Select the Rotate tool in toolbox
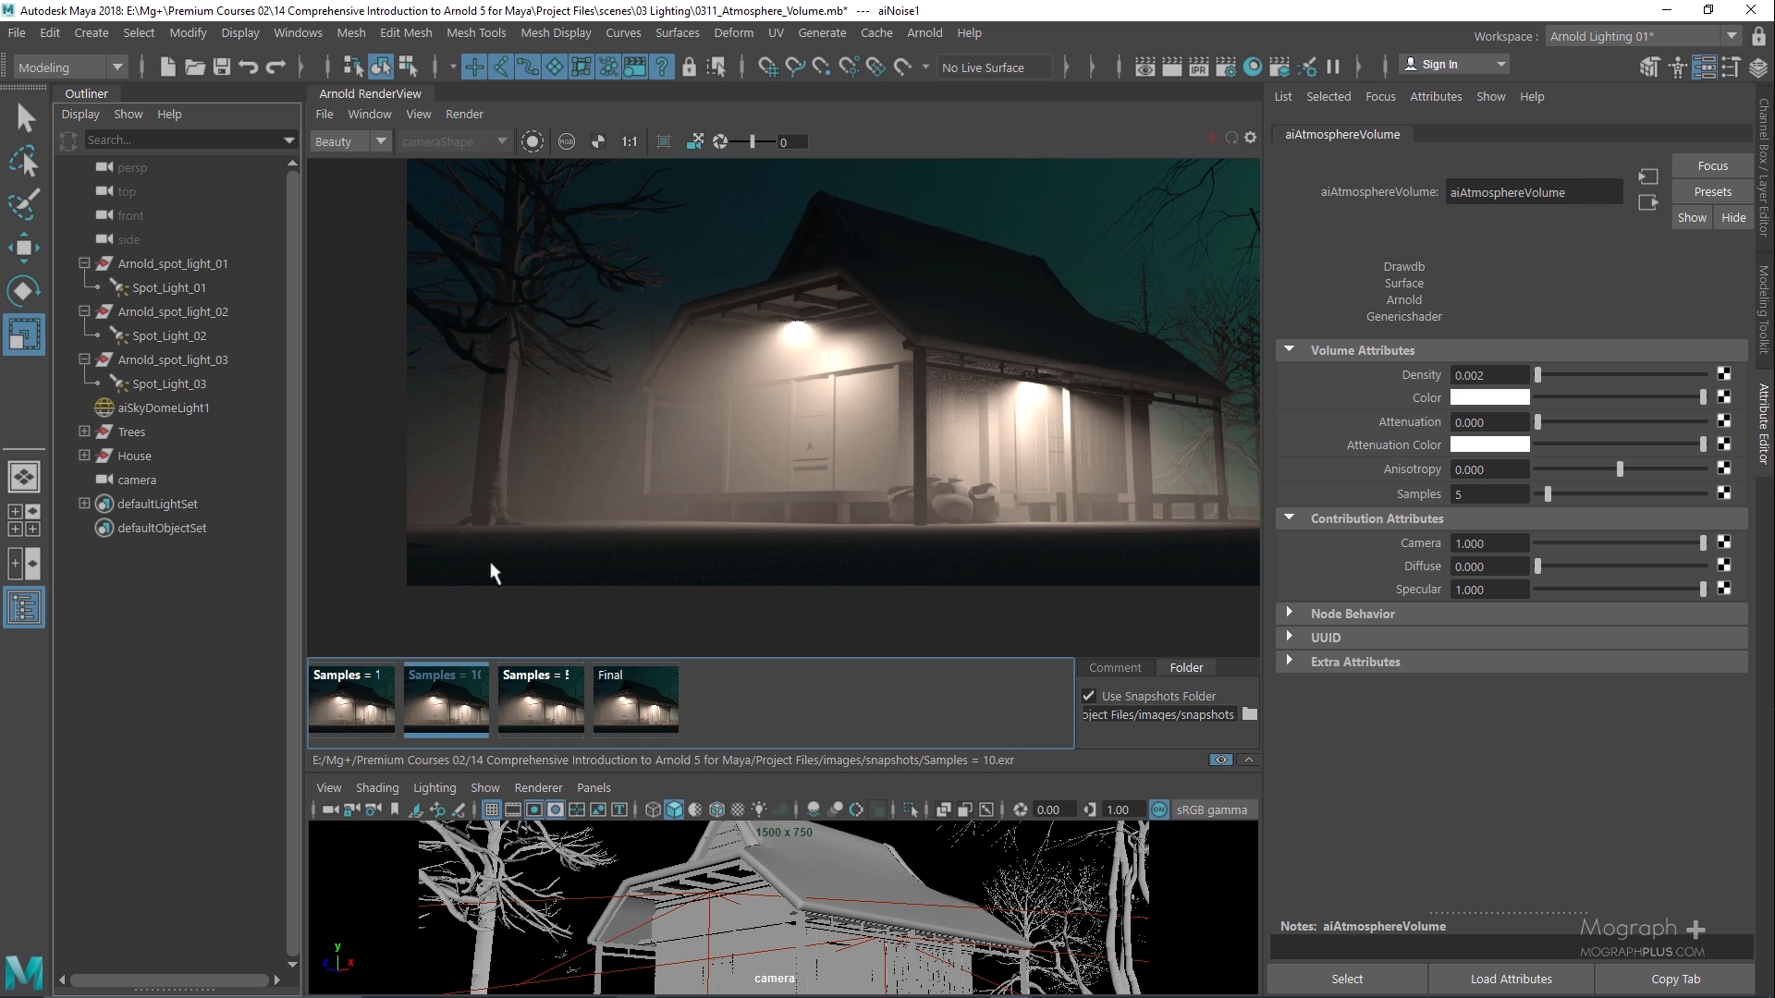The width and height of the screenshot is (1775, 998). point(24,291)
